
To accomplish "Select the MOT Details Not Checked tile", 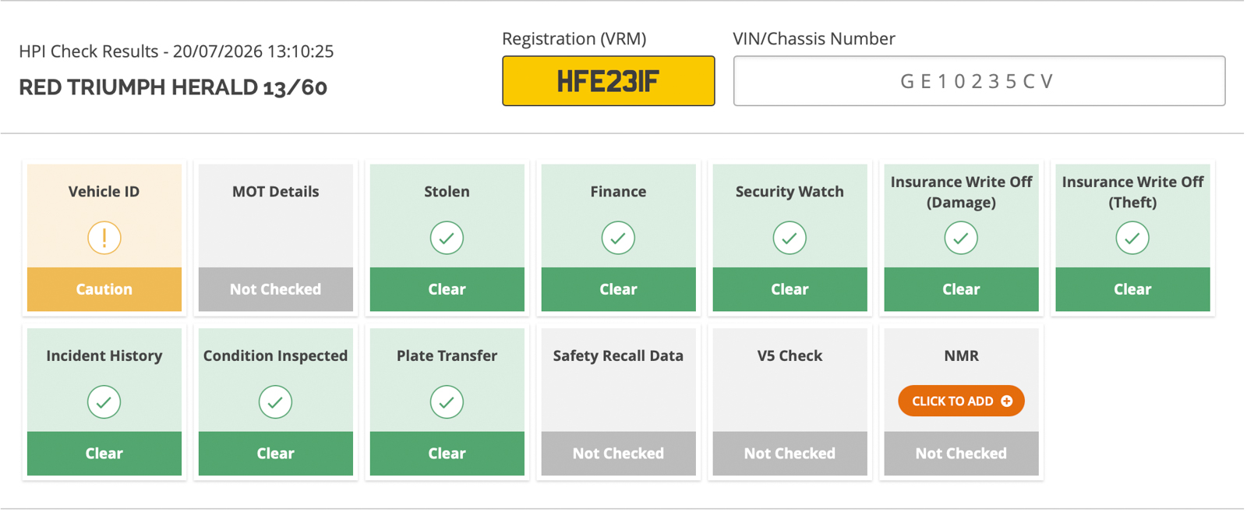I will coord(276,238).
